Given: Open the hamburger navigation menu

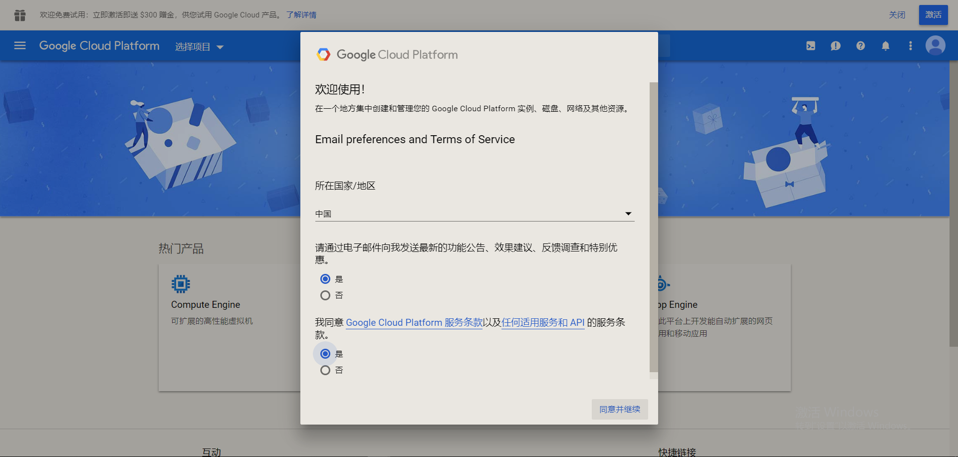Looking at the screenshot, I should point(20,46).
